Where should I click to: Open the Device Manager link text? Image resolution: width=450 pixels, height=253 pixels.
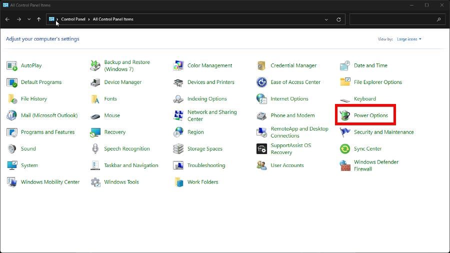pyautogui.click(x=123, y=82)
